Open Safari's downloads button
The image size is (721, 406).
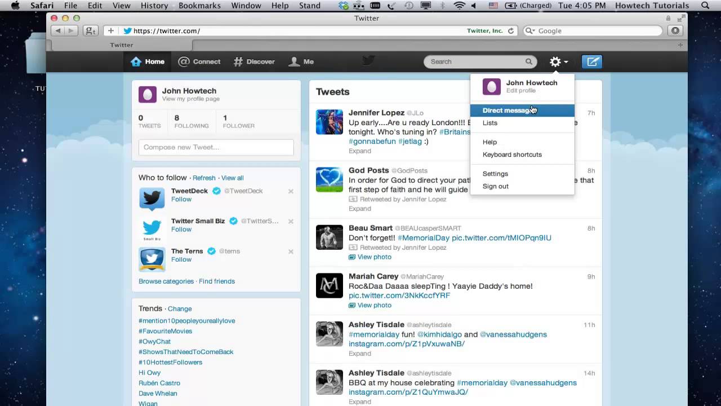point(675,31)
